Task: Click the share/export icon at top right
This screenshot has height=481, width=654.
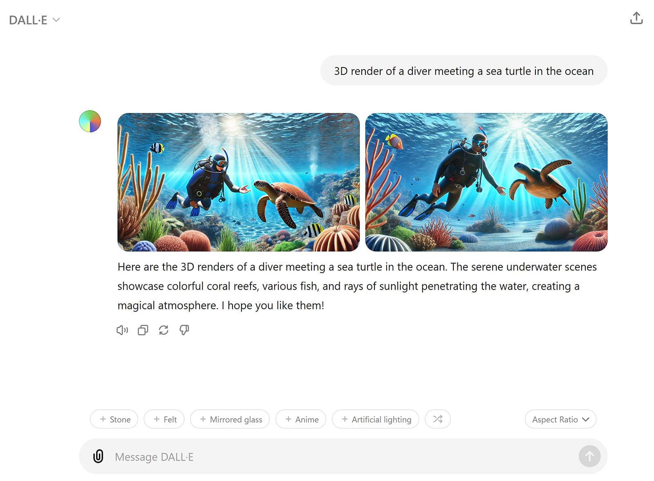Action: click(636, 18)
